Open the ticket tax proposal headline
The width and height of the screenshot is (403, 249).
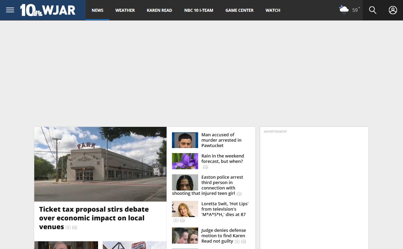tap(94, 218)
